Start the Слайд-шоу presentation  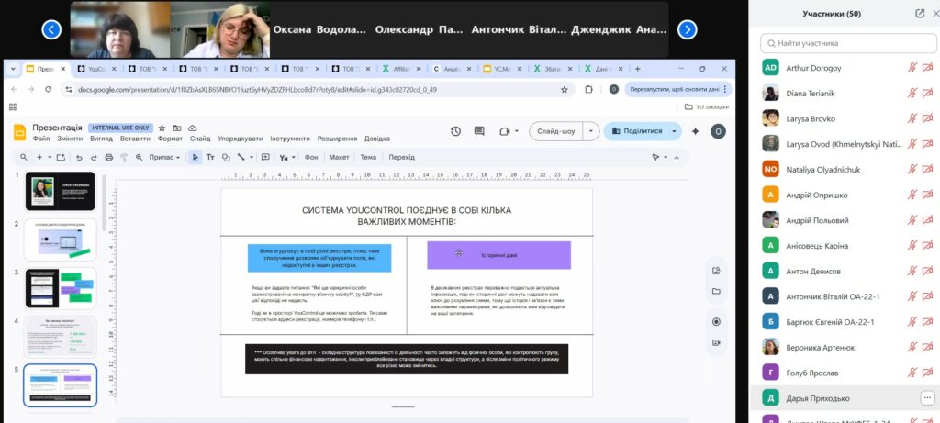556,131
